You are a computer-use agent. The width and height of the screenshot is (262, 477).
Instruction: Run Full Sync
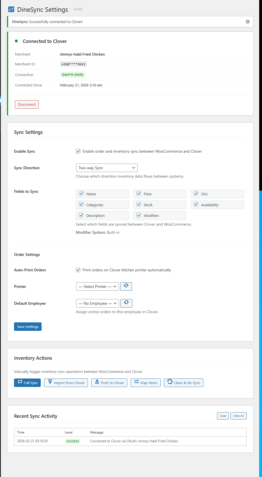(27, 383)
